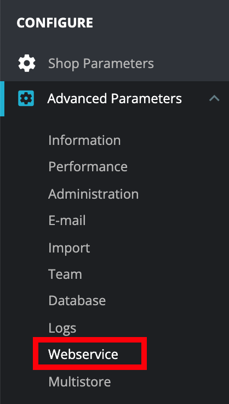The height and width of the screenshot is (404, 229).
Task: Open the Information submenu page
Action: pos(84,141)
